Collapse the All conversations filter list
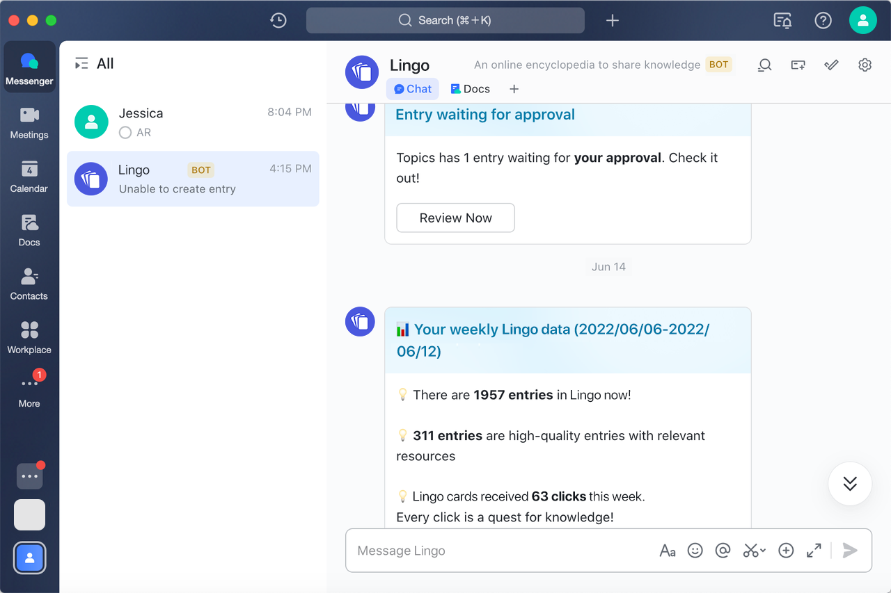Viewport: 891px width, 593px height. click(81, 64)
